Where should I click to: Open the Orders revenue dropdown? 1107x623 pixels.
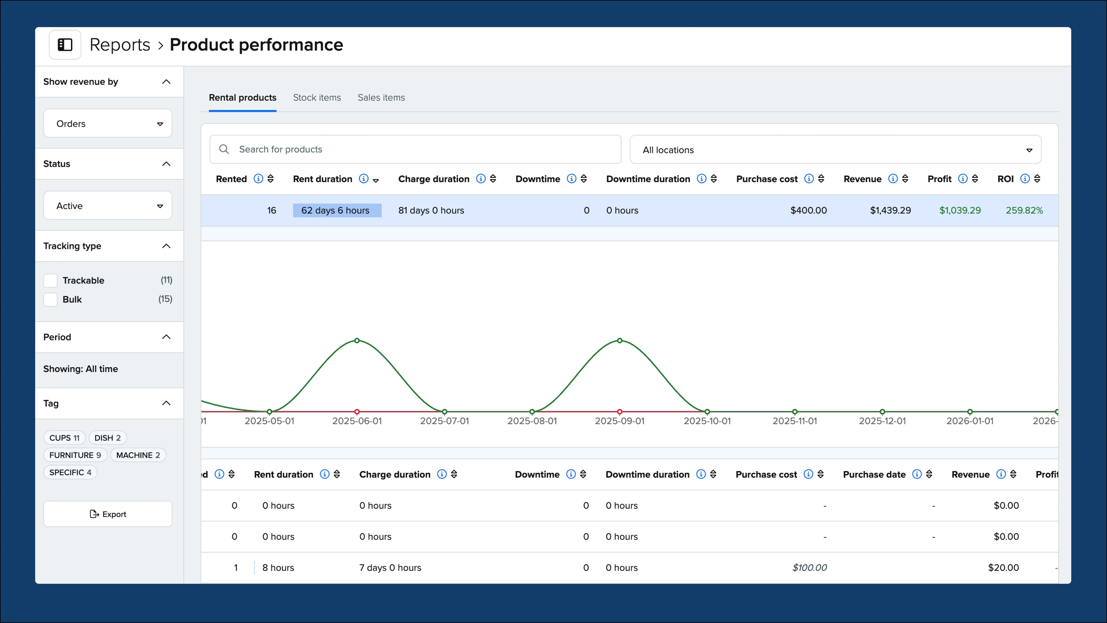[108, 123]
